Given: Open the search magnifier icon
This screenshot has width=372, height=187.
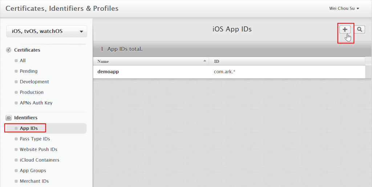Looking at the screenshot, I should click(x=360, y=30).
